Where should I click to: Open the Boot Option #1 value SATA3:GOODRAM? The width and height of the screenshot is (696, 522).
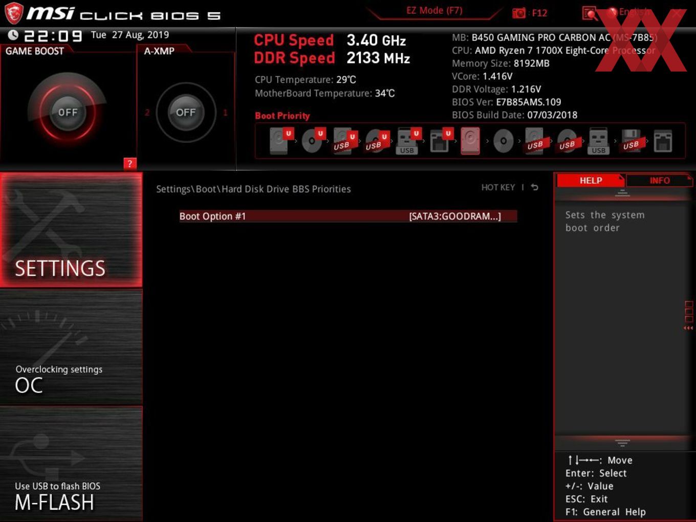tap(455, 216)
